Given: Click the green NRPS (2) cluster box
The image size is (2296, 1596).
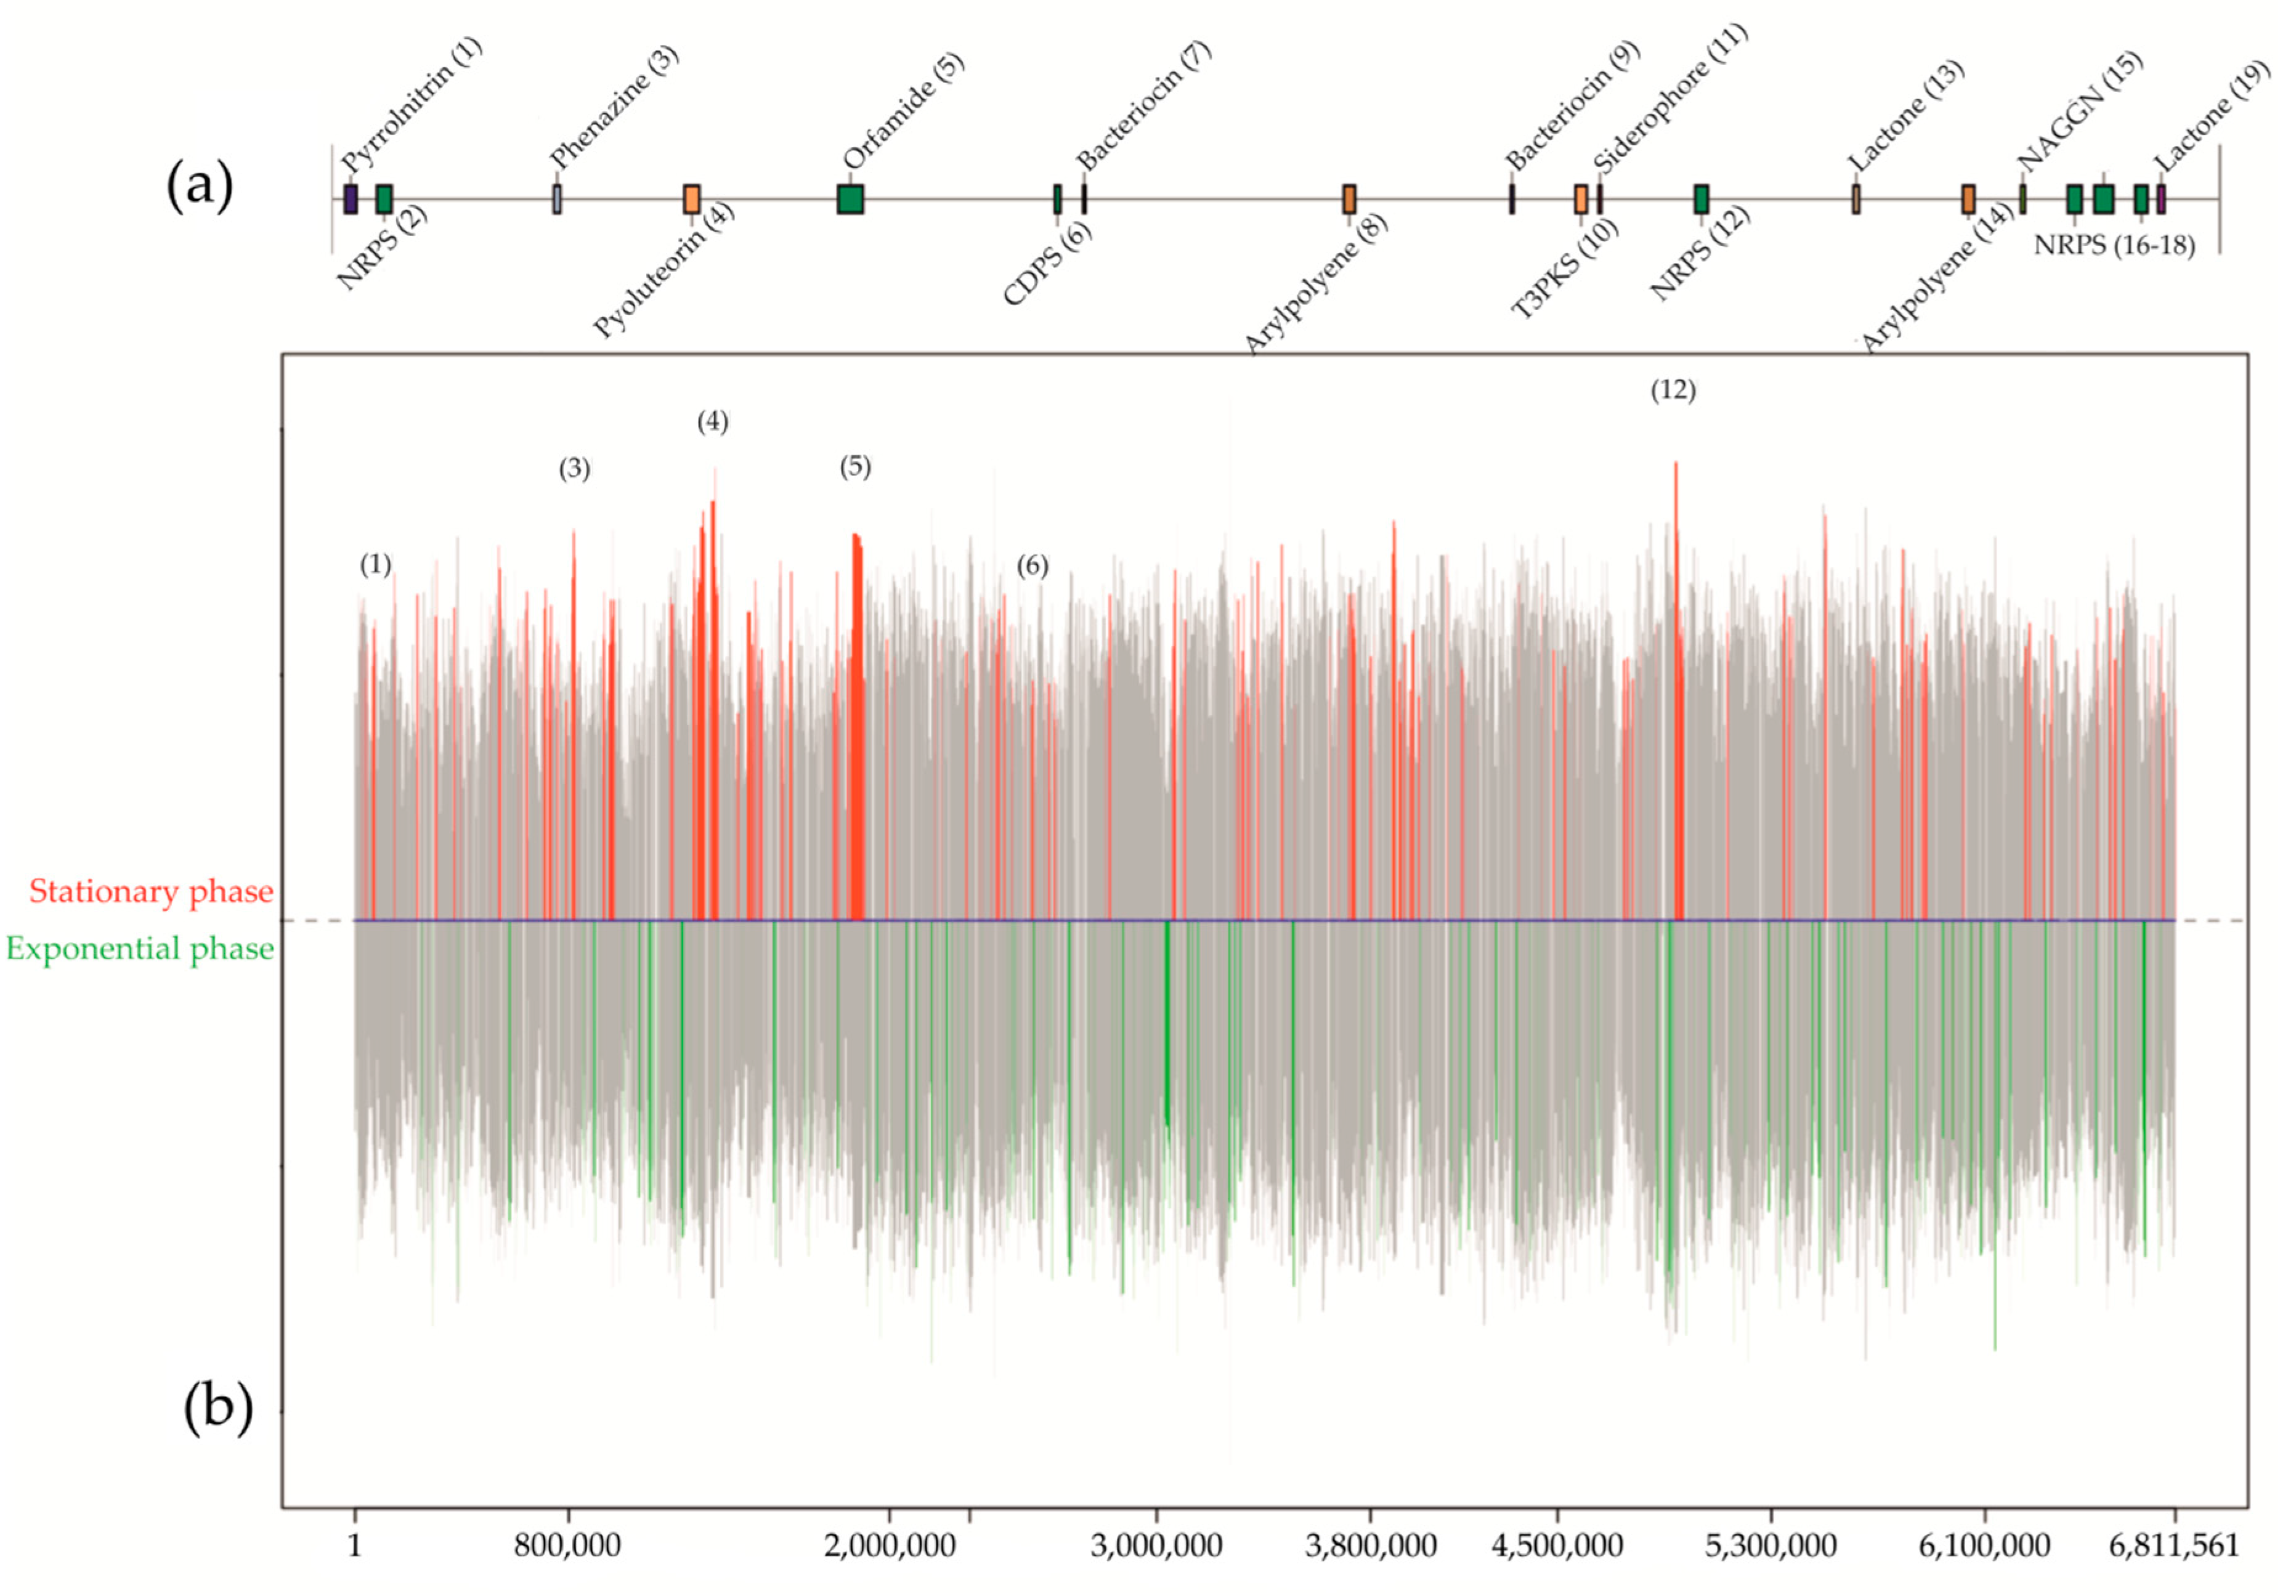Looking at the screenshot, I should point(384,199).
